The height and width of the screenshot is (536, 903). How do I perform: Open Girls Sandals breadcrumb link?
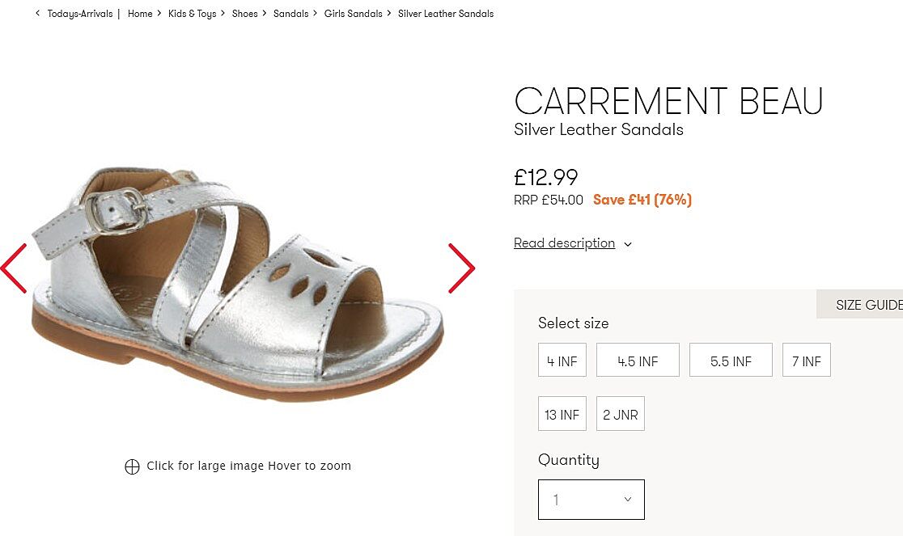click(x=353, y=14)
